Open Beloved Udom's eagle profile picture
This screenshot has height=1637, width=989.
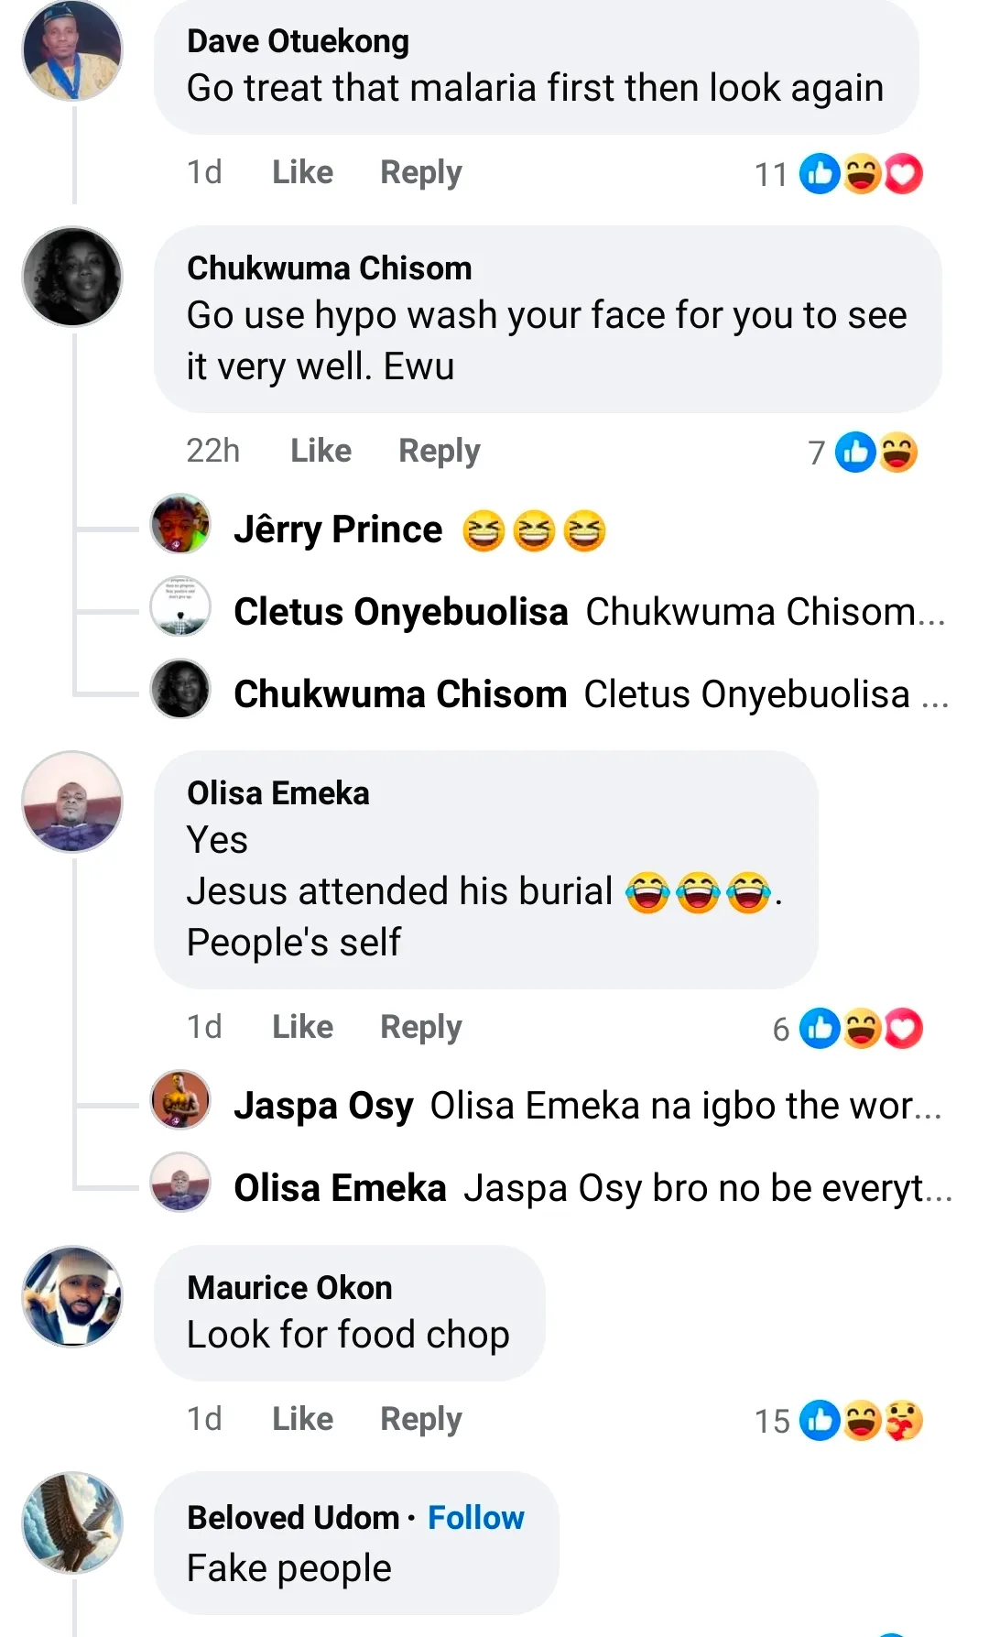pos(72,1522)
